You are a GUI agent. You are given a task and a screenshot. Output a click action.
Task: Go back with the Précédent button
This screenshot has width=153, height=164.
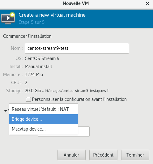pos(103,155)
